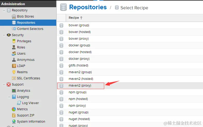Click the Realms shield icon
Screen dimensions: 203x127
tap(14, 72)
